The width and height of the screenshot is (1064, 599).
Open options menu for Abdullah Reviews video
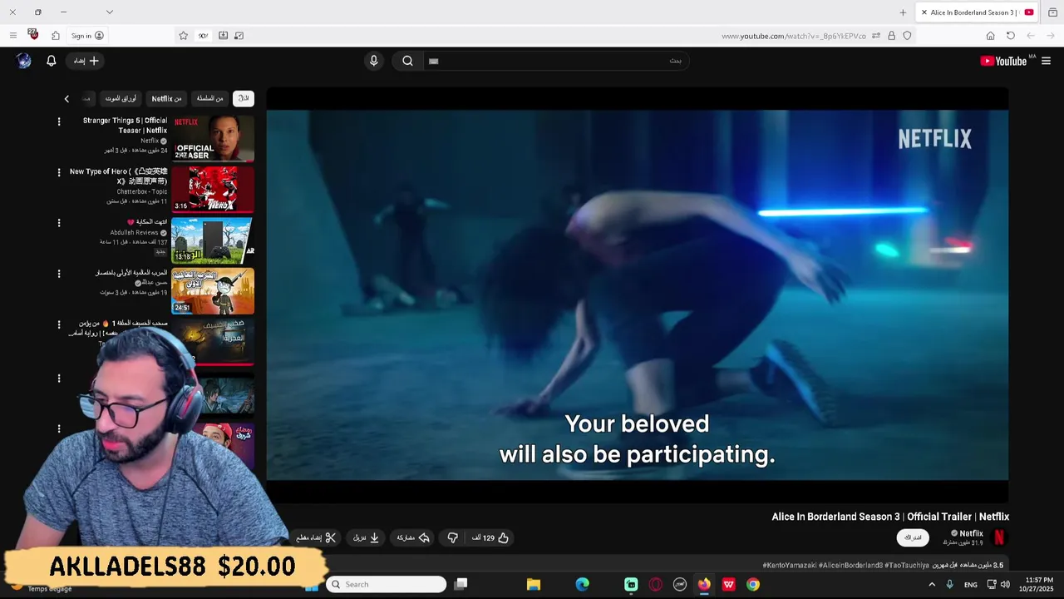tap(58, 223)
